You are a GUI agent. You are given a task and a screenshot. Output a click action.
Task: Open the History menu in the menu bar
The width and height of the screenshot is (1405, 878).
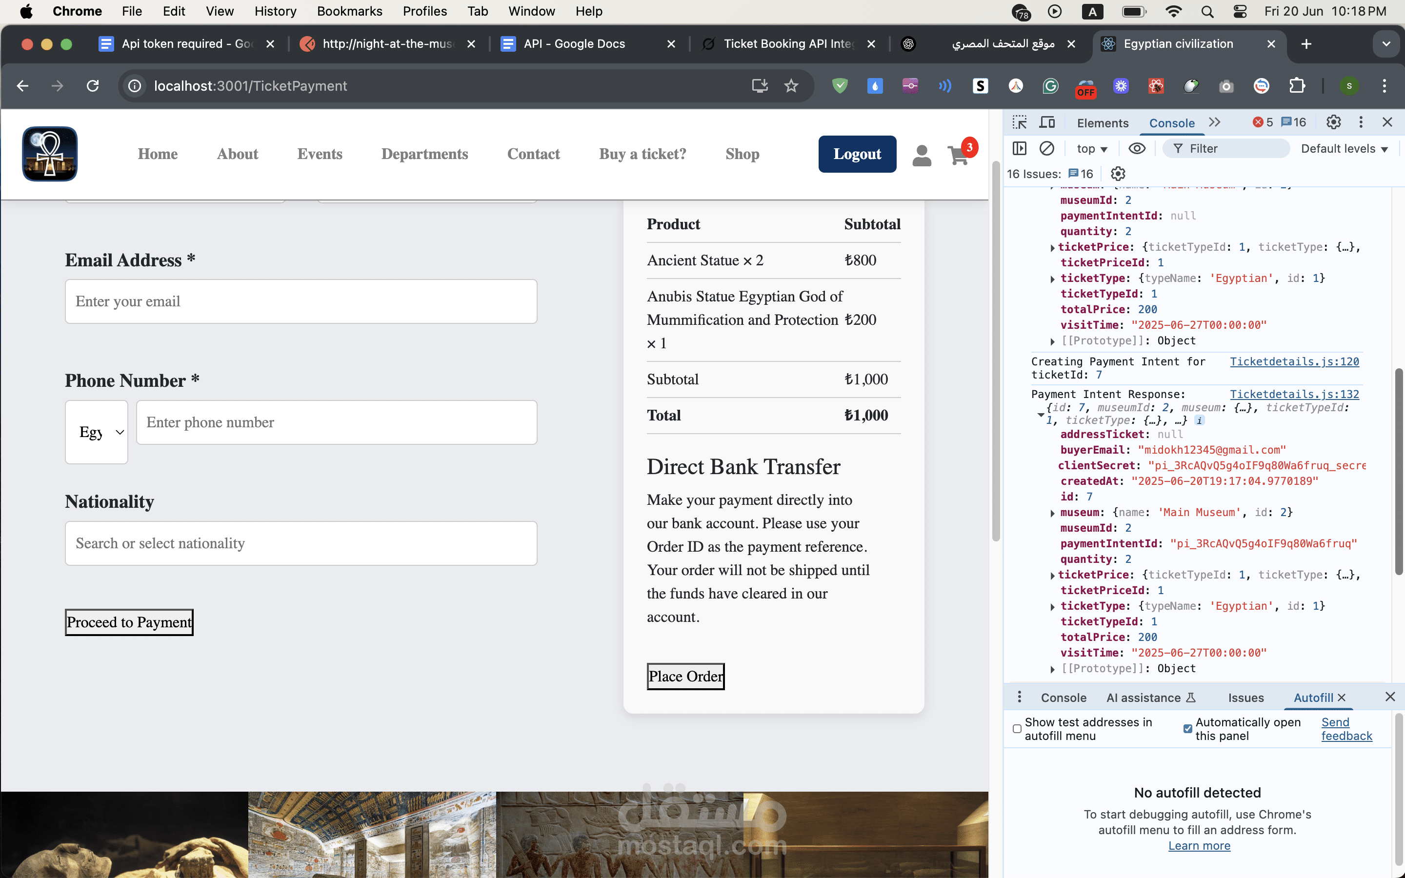tap(275, 12)
